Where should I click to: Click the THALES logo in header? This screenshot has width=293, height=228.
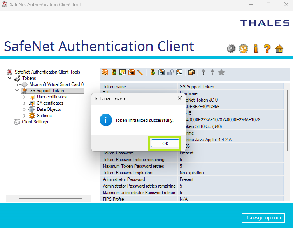(265, 23)
